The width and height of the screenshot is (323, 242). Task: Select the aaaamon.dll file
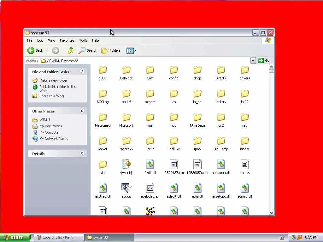point(221,167)
